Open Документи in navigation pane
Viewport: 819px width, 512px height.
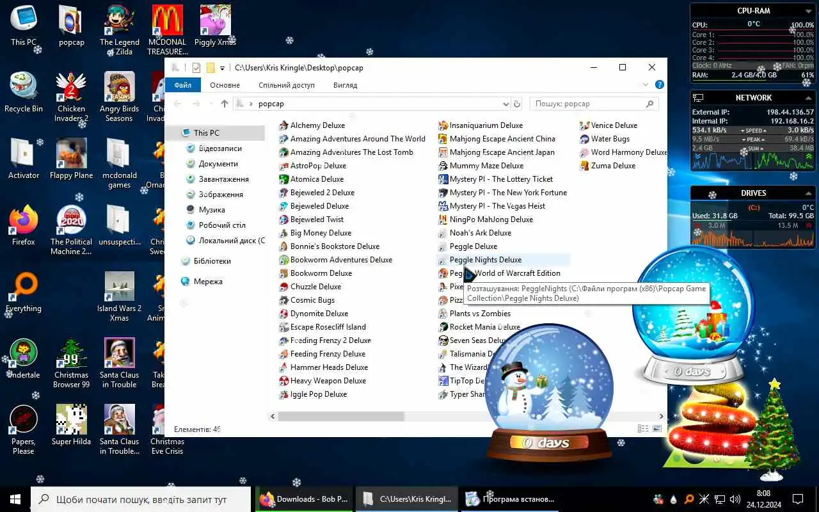pyautogui.click(x=218, y=164)
